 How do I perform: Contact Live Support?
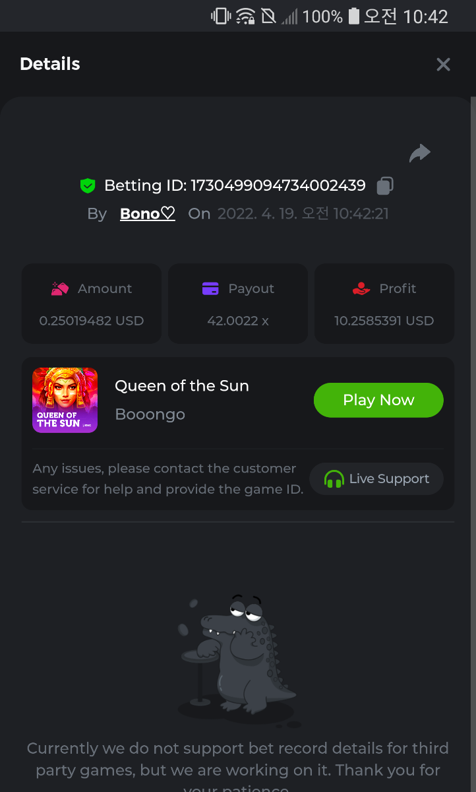click(x=376, y=479)
